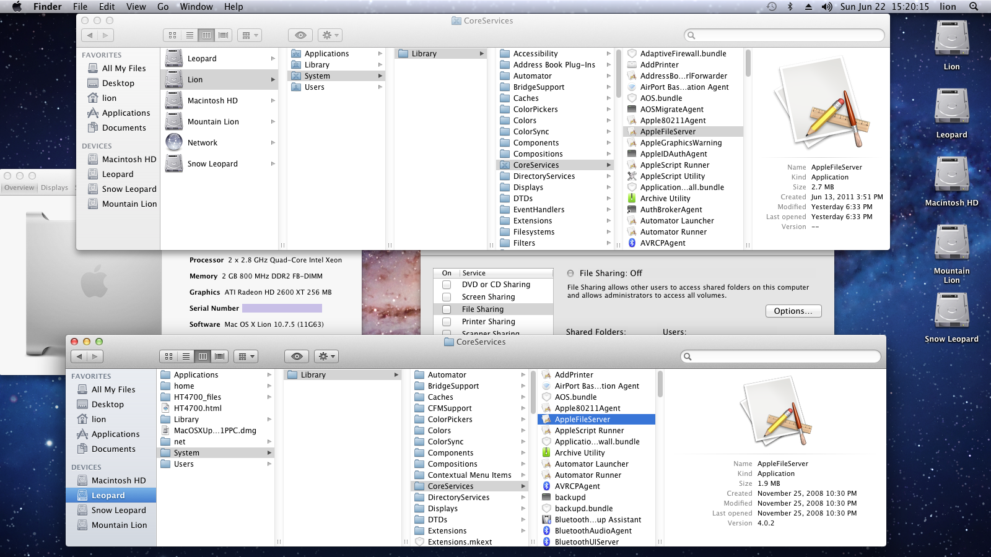Switch bottom Finder window to list view
The height and width of the screenshot is (557, 991).
186,356
